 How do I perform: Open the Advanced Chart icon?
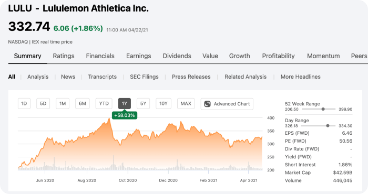click(x=207, y=104)
